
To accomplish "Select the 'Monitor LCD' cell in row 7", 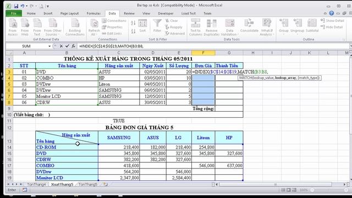I will point(67,96).
